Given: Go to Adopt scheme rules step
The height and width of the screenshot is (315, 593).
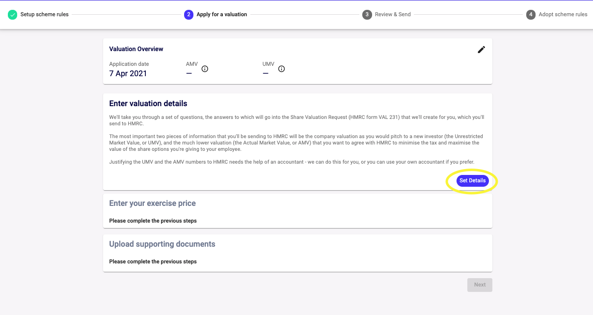Looking at the screenshot, I should tap(563, 15).
